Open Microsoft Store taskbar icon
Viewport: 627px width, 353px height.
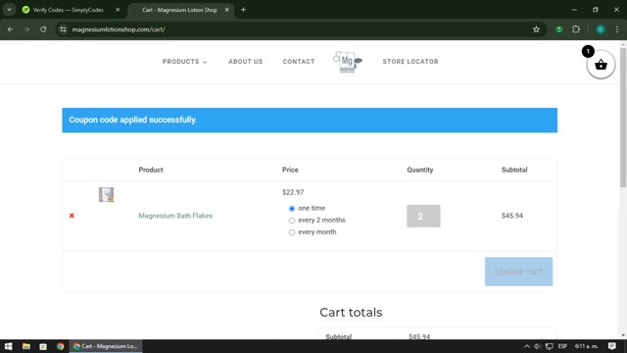tap(43, 346)
